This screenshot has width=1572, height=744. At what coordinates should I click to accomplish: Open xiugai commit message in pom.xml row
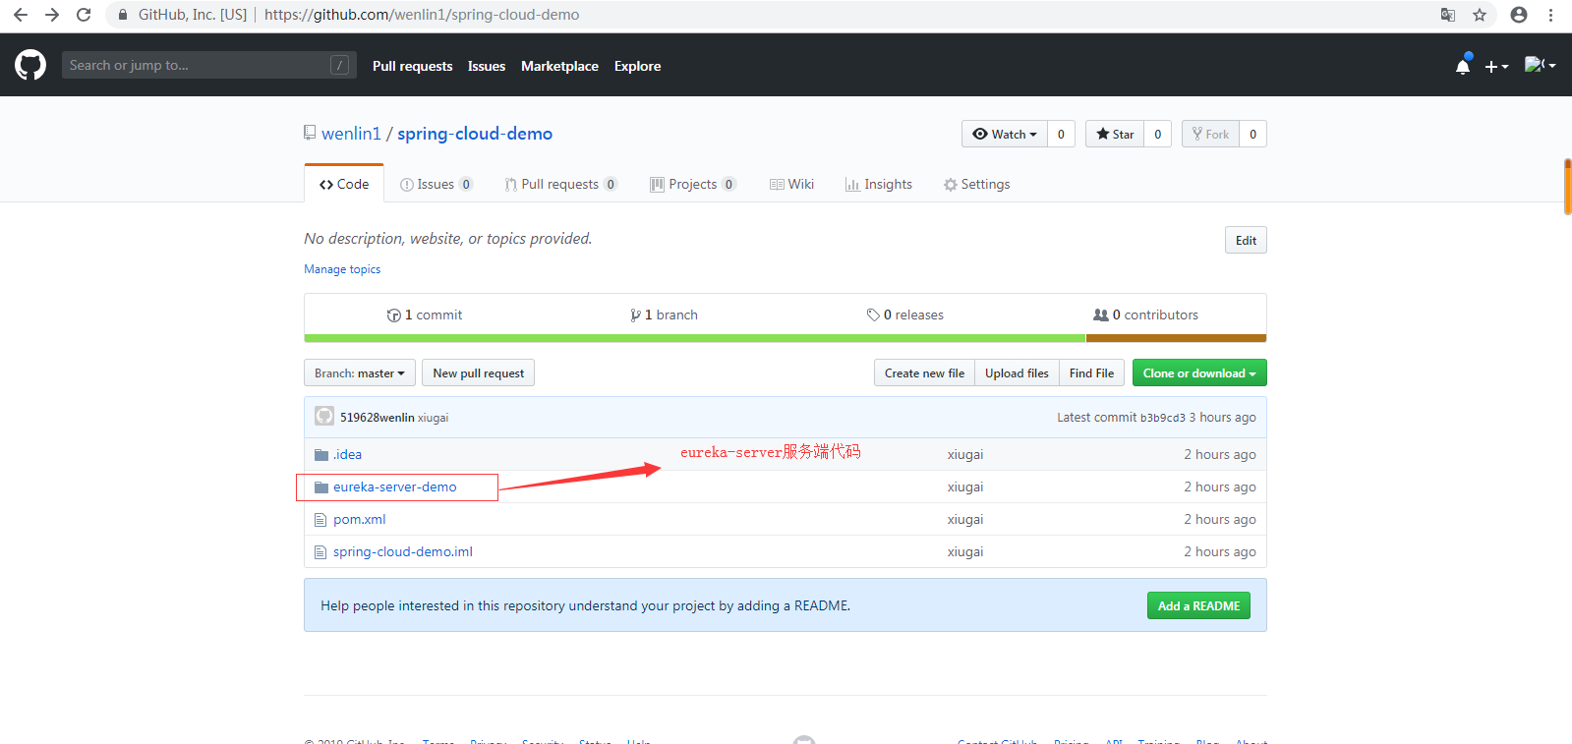964,519
